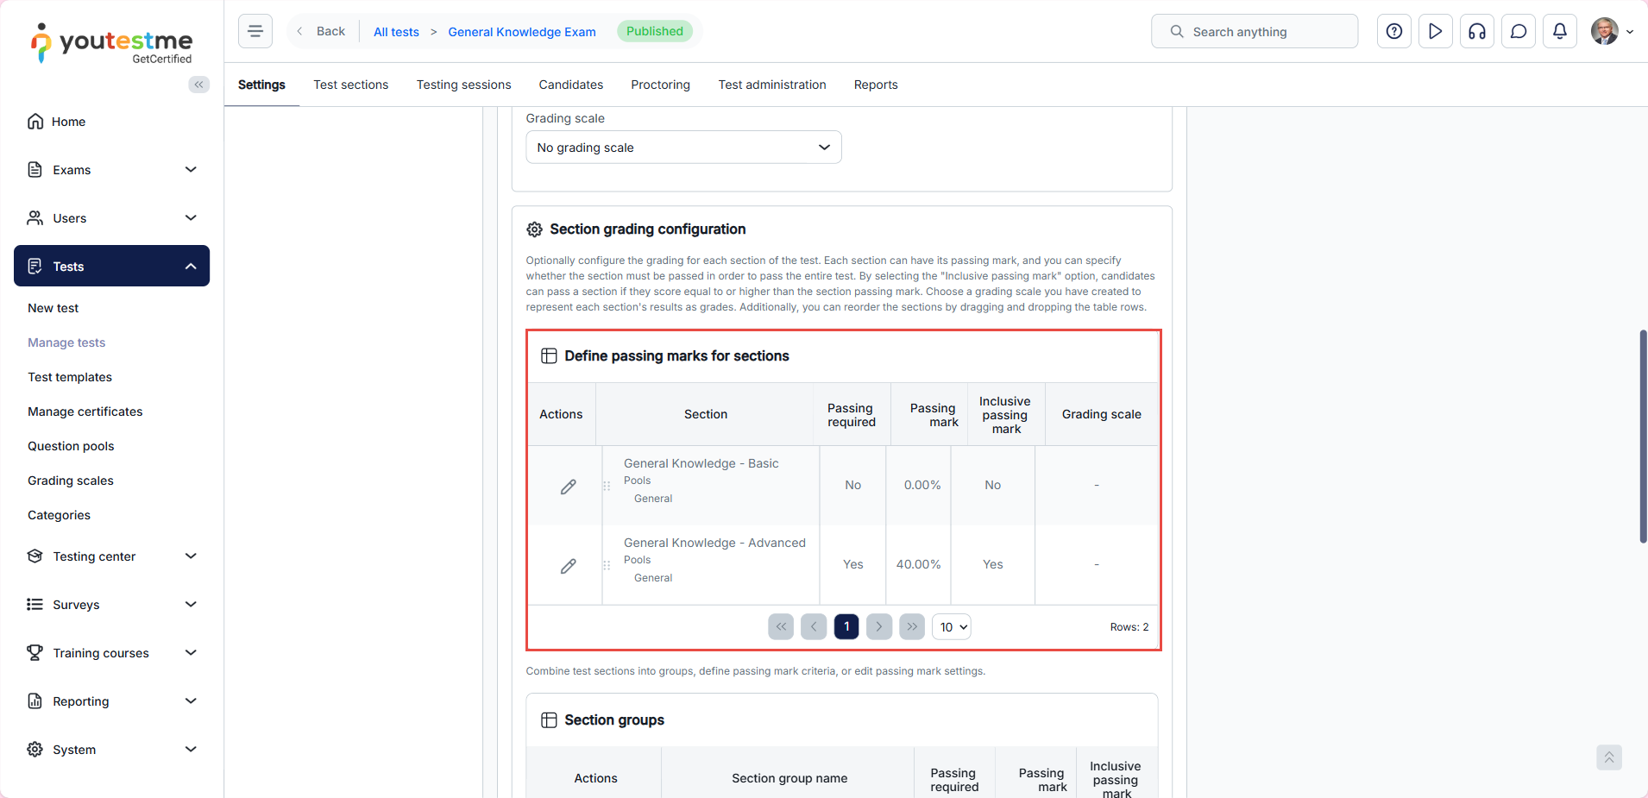Click the play video icon in header
Viewport: 1648px width, 798px height.
(x=1435, y=32)
